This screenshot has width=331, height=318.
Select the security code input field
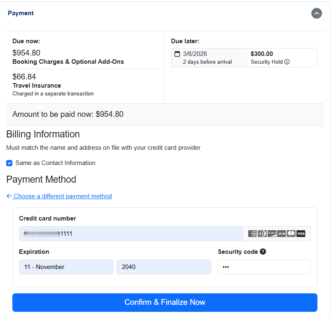[x=263, y=267]
